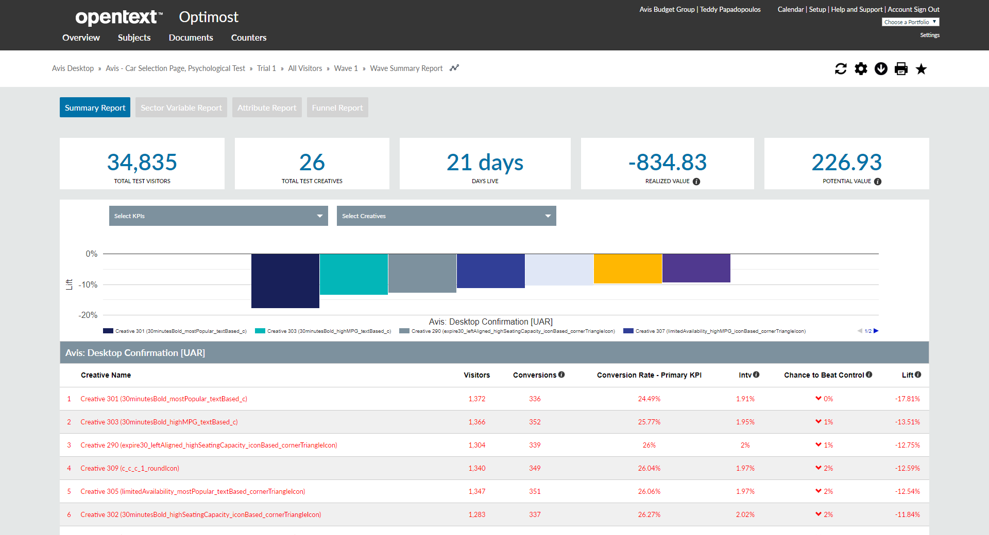This screenshot has width=989, height=535.
Task: Click the trend graph icon beside breadcrumb
Action: [x=454, y=67]
